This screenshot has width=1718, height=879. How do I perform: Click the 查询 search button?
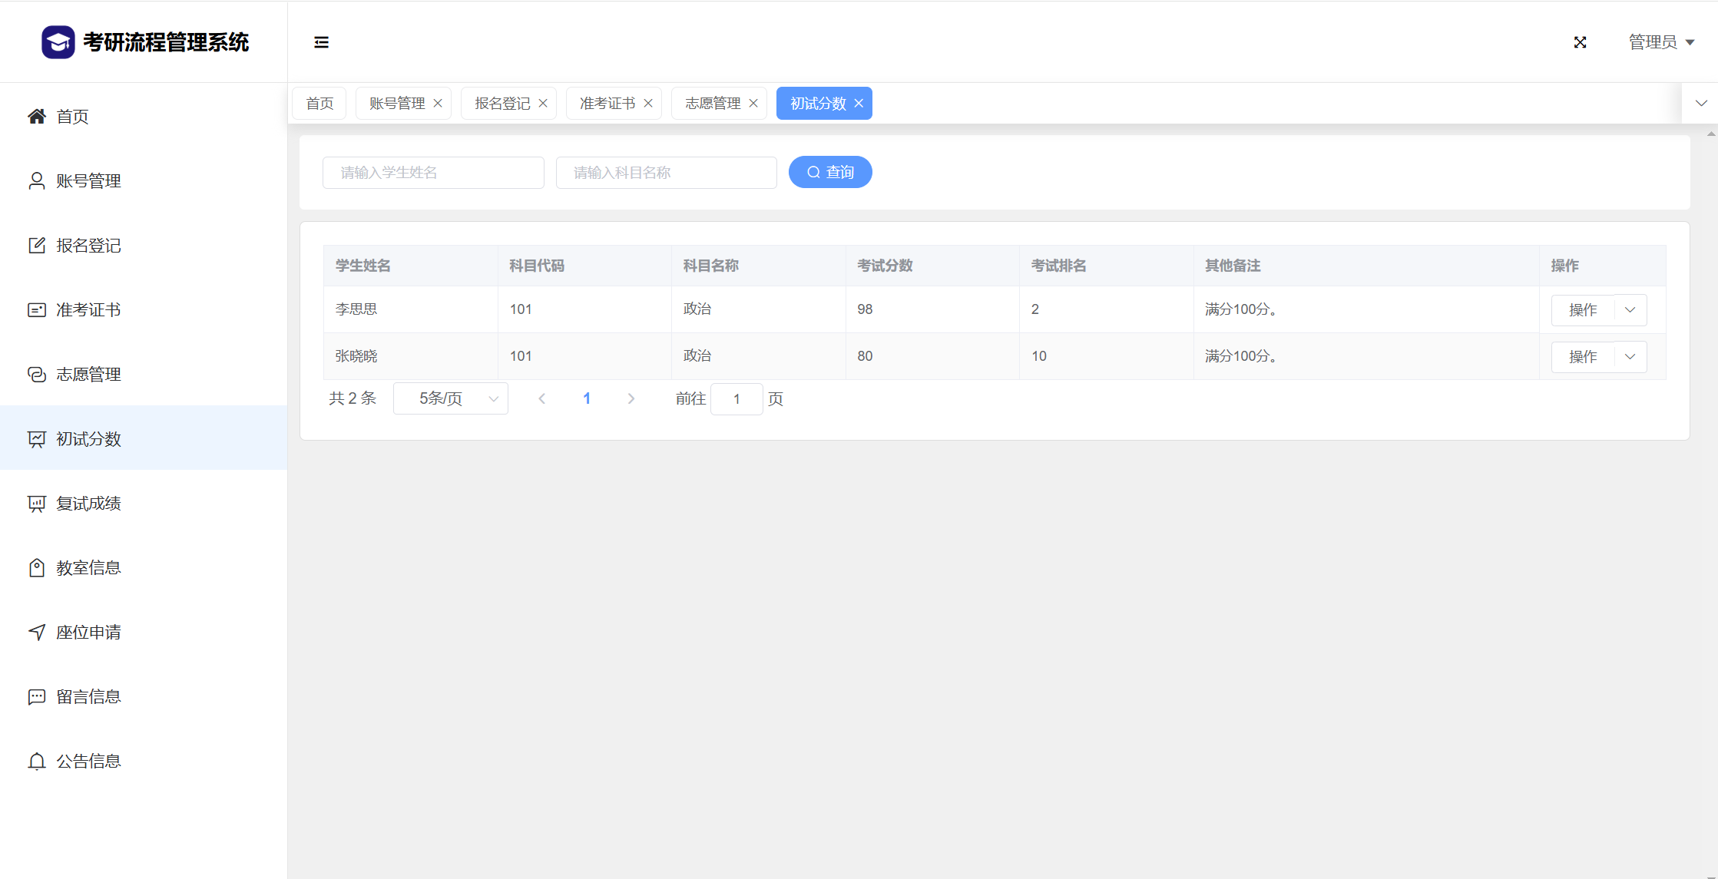pos(830,172)
